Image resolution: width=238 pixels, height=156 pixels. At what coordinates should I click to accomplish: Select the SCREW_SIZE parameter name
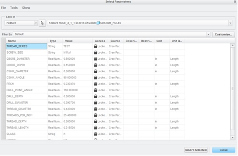pos(14,53)
